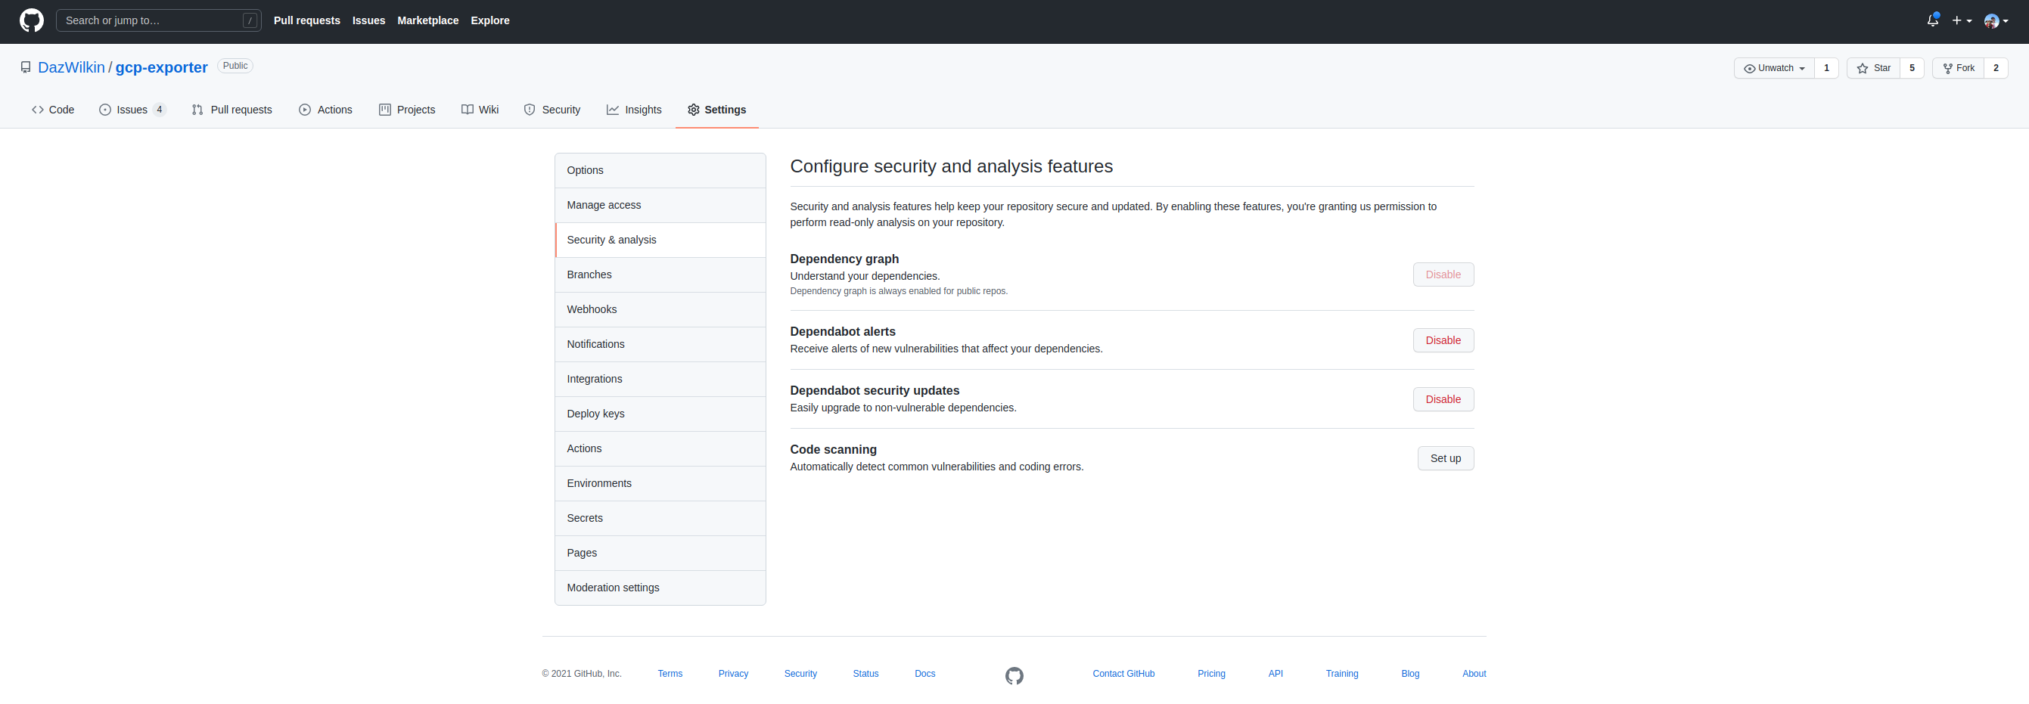Open the Insights tab
The height and width of the screenshot is (704, 2029).
[633, 110]
